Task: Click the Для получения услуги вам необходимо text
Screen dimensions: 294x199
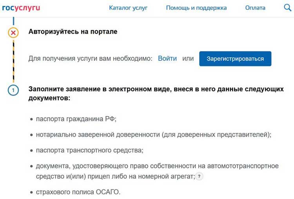Action: point(91,58)
